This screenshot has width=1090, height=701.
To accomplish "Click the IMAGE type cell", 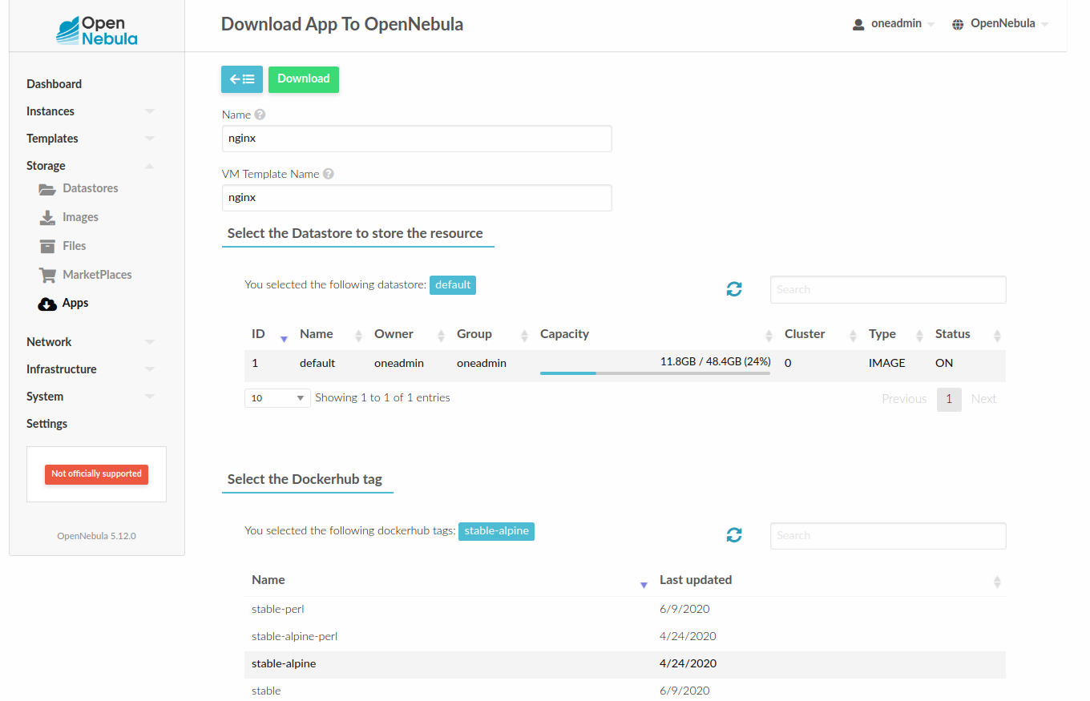I will 886,363.
